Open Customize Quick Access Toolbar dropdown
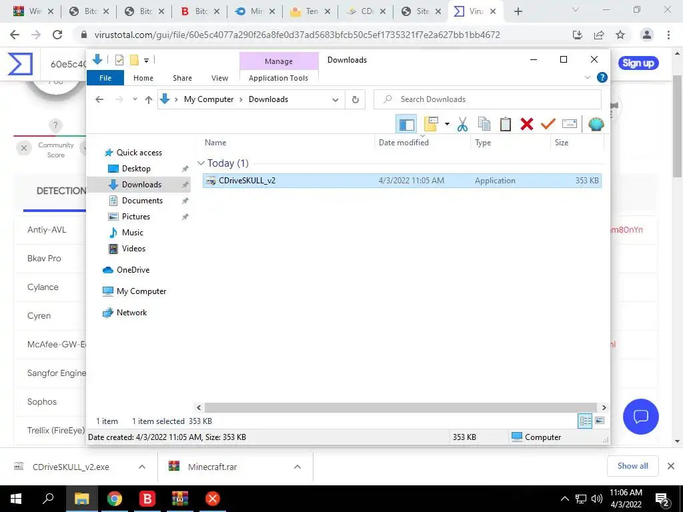 146,61
